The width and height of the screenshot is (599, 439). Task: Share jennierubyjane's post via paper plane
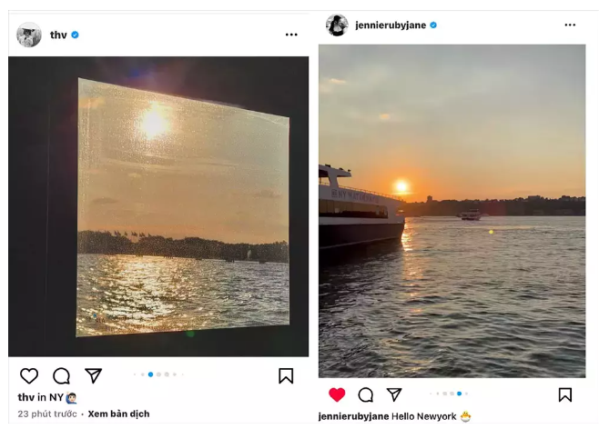(x=394, y=394)
